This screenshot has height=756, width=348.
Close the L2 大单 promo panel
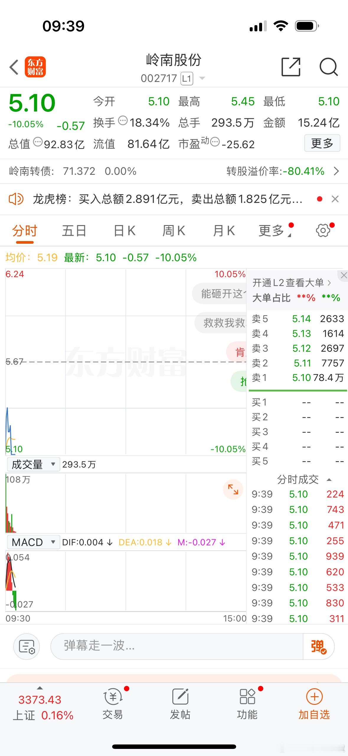tap(344, 275)
